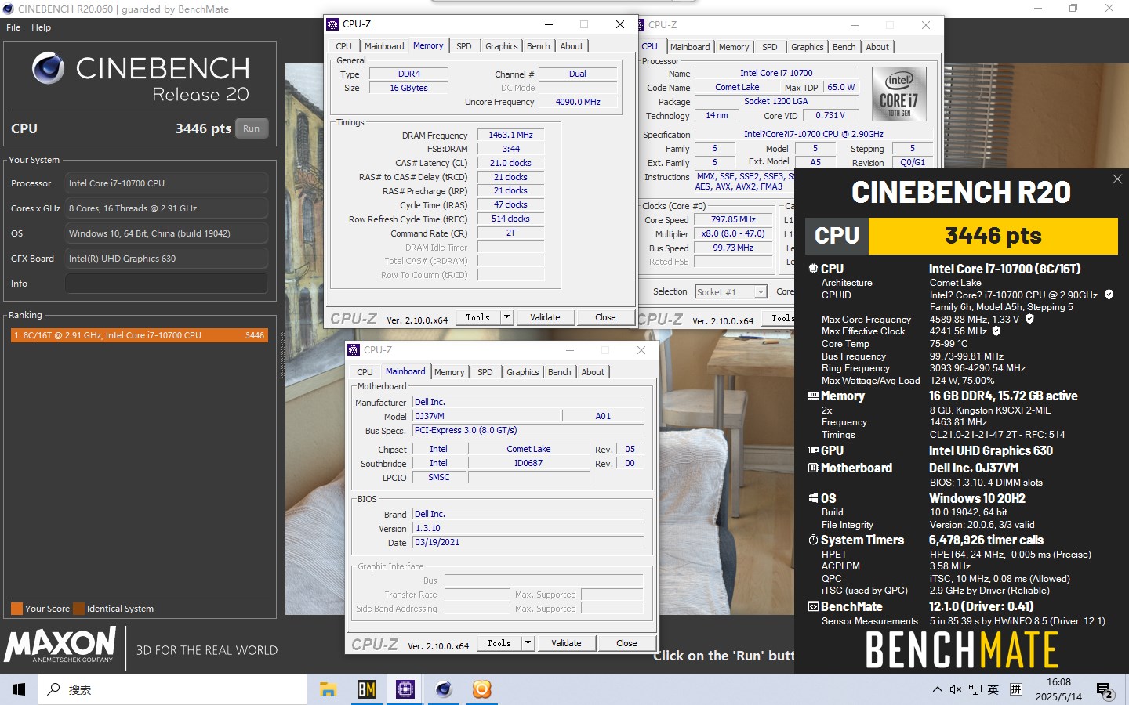This screenshot has width=1129, height=705.
Task: Click the OS Windows icon in BenchMate panel
Action: point(813,498)
